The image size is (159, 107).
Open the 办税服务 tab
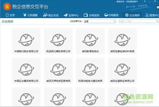point(111,15)
